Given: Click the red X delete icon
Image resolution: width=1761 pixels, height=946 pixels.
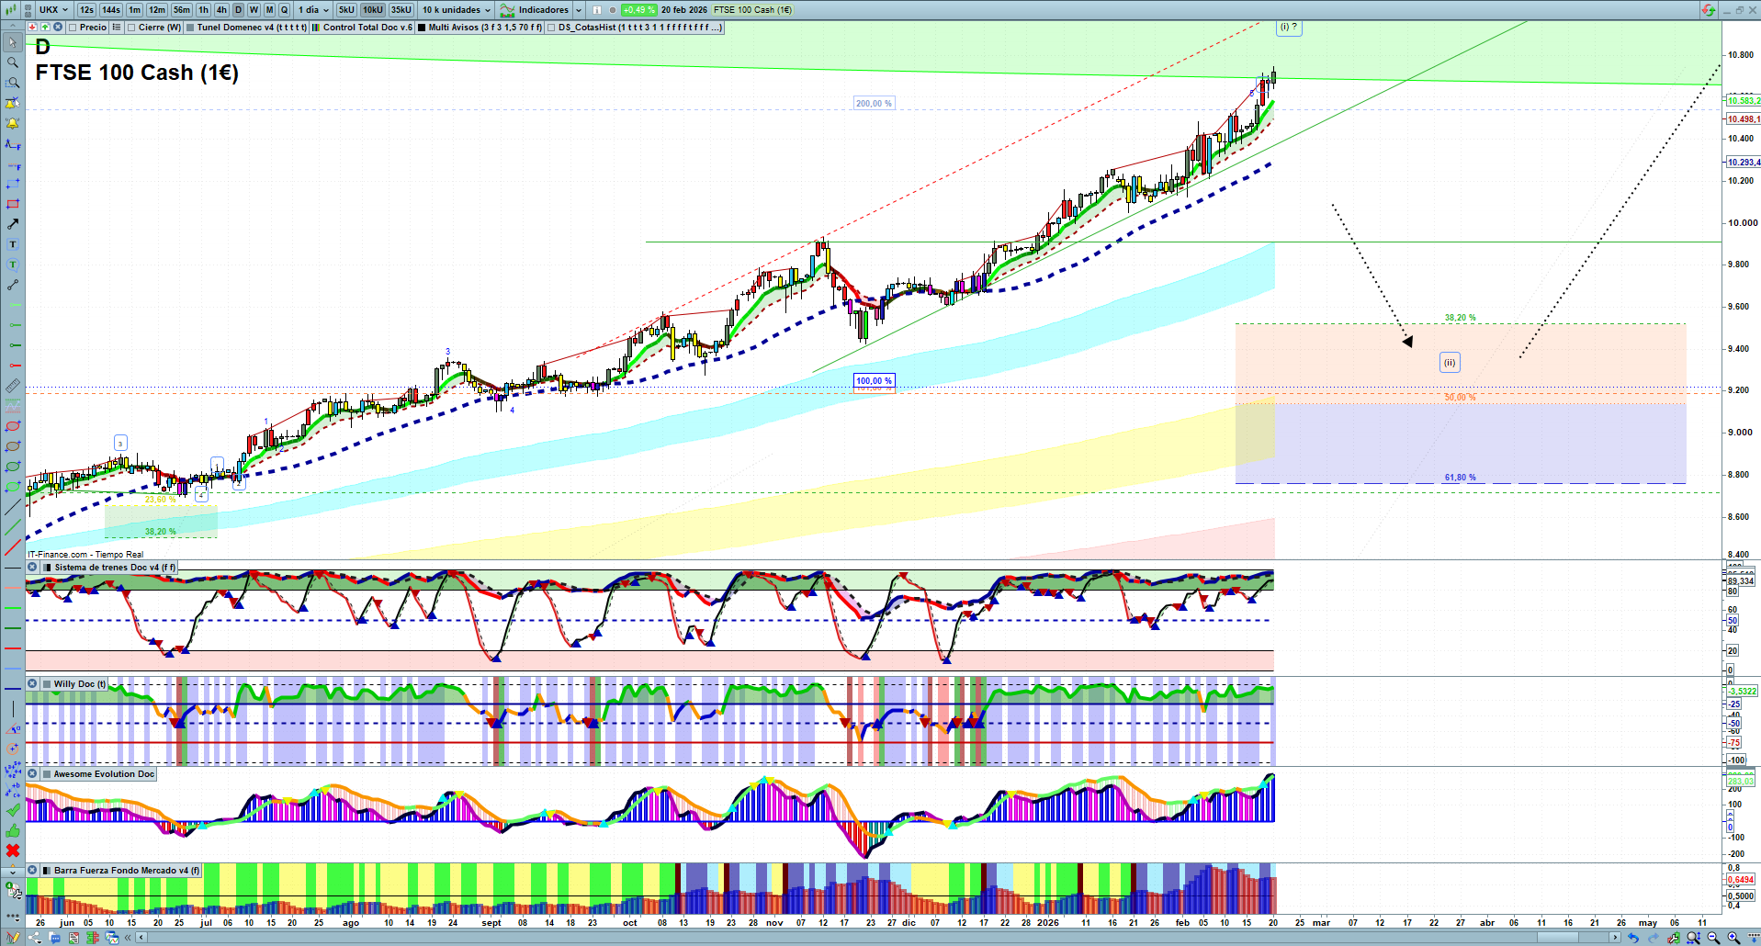Looking at the screenshot, I should tap(13, 850).
